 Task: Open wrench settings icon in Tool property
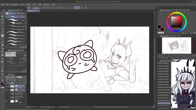click(x=25, y=72)
